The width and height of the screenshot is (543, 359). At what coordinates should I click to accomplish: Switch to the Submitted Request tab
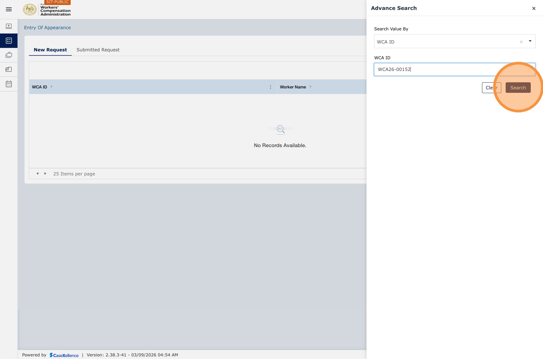point(98,50)
